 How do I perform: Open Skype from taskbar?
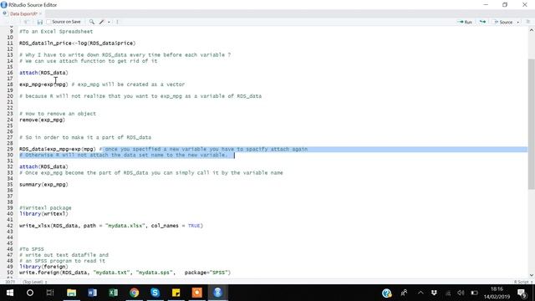coord(155,293)
